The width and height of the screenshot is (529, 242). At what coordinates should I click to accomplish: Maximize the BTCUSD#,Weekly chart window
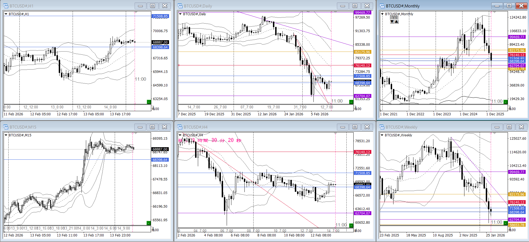(x=509, y=127)
